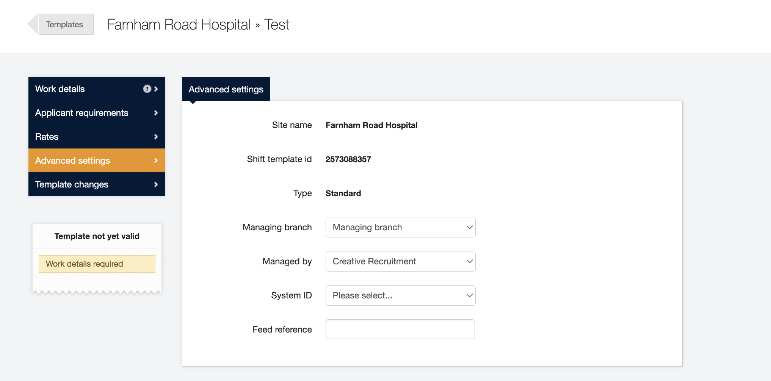Go back using the Templates button

point(64,24)
